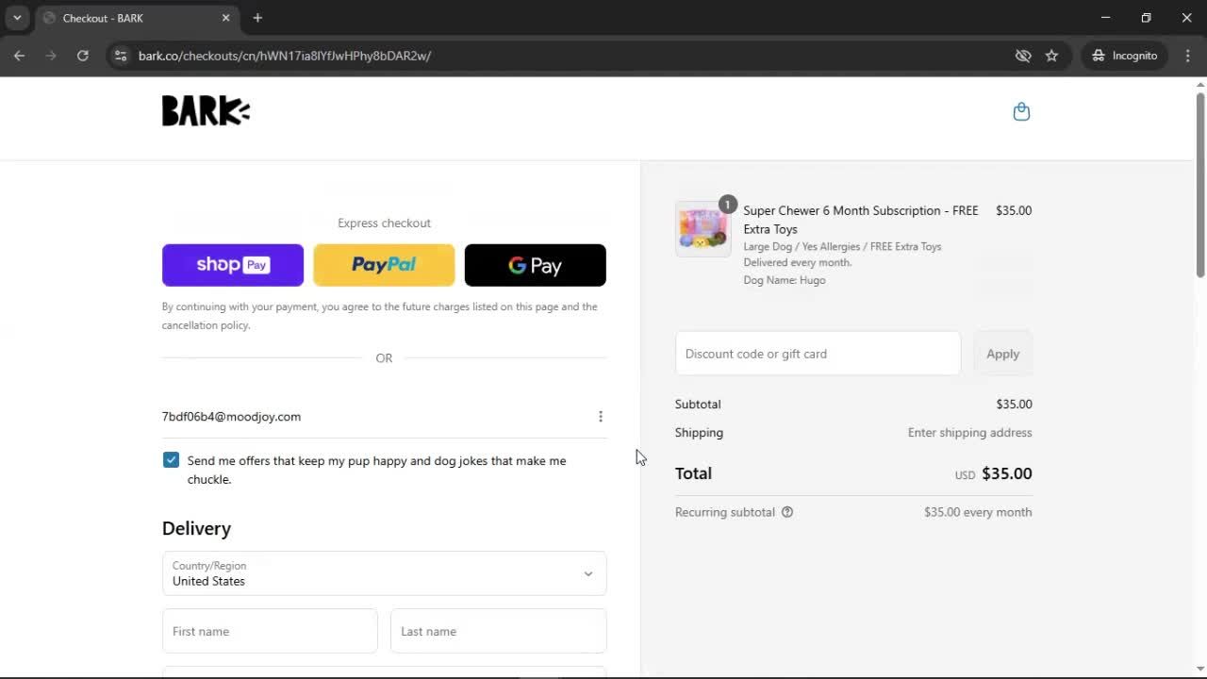Viewport: 1207px width, 679px height.
Task: Click the Apply discount button
Action: [x=1003, y=354]
